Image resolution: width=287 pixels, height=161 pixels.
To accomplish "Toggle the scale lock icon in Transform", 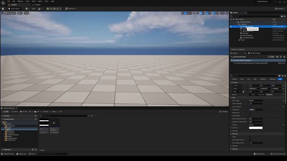I will click(x=243, y=91).
